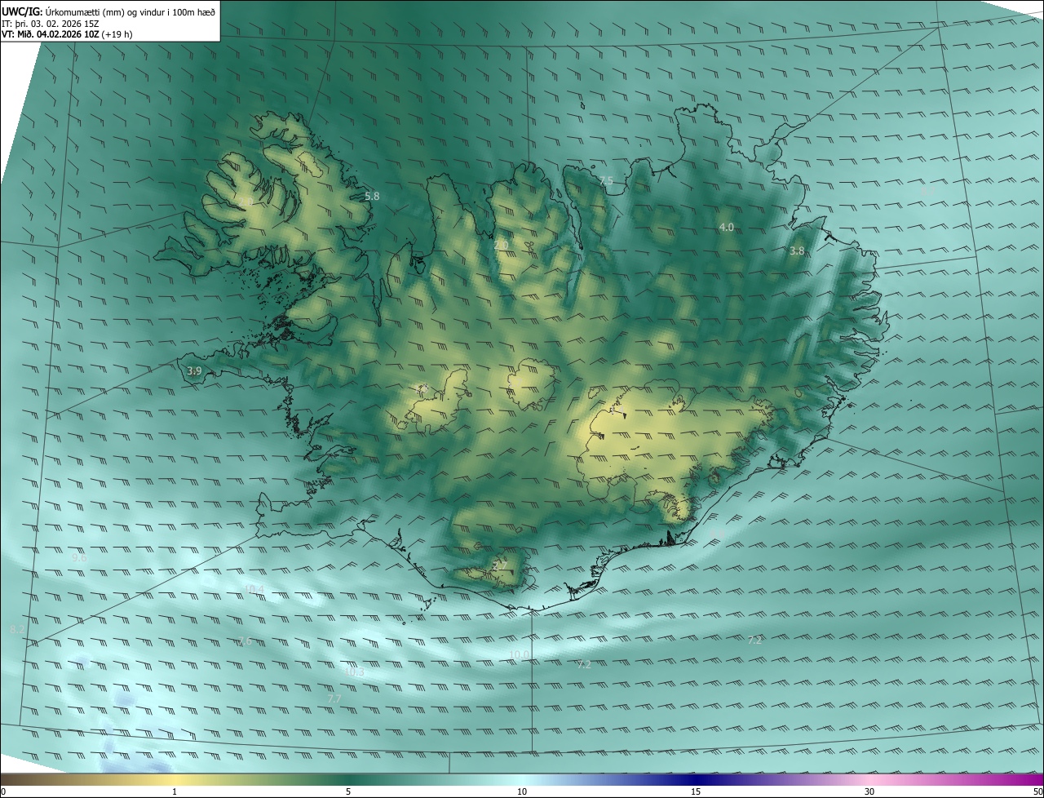Click the colorbar tick label 5

[x=348, y=792]
